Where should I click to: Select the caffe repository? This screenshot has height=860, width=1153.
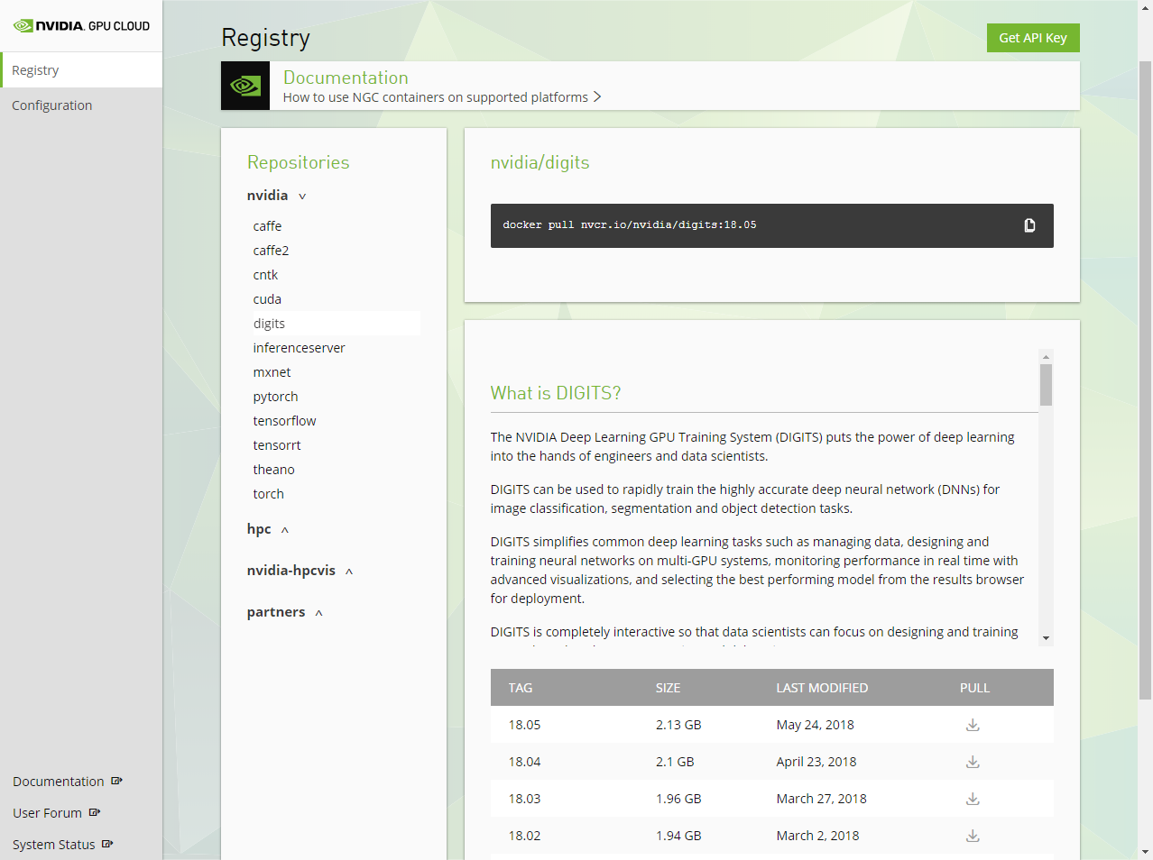point(267,226)
